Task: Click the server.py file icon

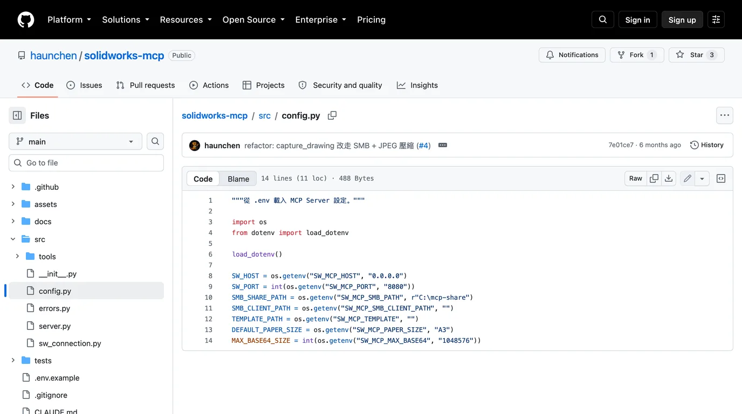Action: (x=30, y=326)
